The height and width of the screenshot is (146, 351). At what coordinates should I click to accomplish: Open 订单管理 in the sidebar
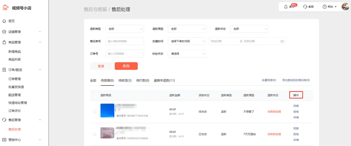click(x=15, y=79)
